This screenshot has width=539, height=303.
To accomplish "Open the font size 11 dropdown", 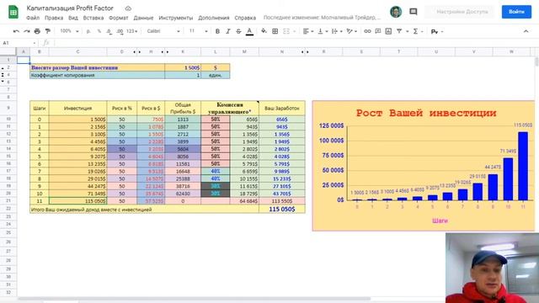I will pos(199,31).
